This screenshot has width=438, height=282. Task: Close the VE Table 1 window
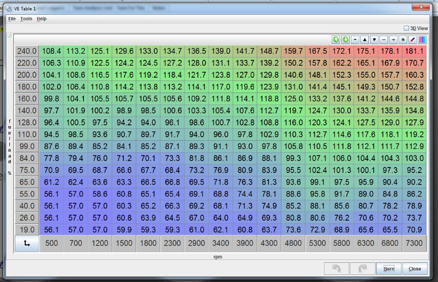pos(420,7)
